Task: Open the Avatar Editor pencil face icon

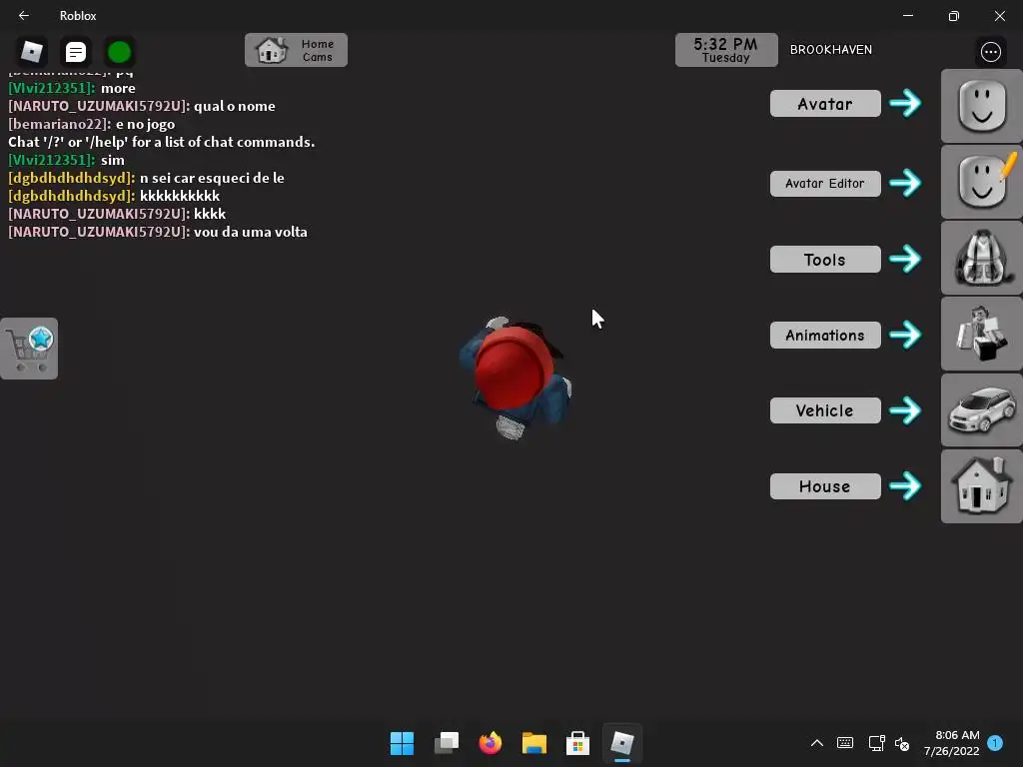Action: 982,182
